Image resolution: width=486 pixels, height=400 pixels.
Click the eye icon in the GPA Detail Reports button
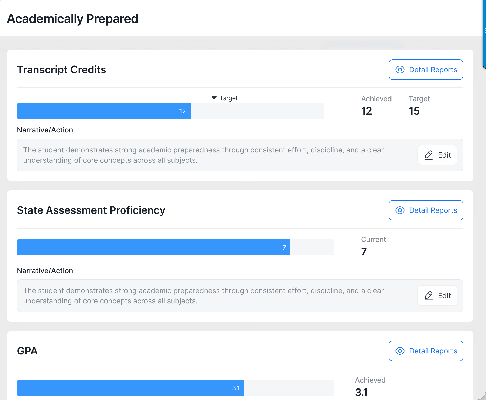tap(400, 351)
